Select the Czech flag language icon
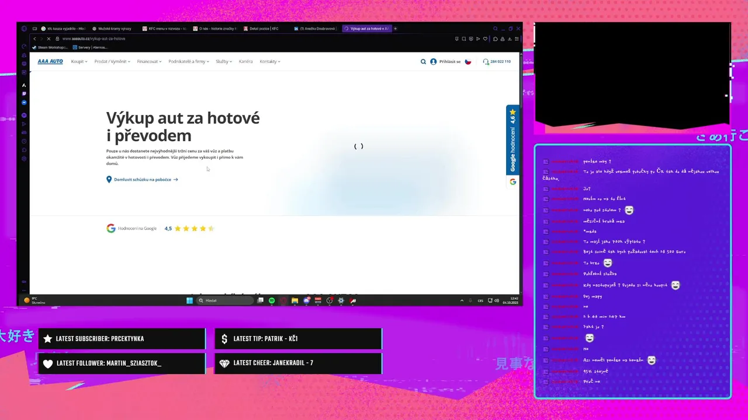 click(468, 61)
